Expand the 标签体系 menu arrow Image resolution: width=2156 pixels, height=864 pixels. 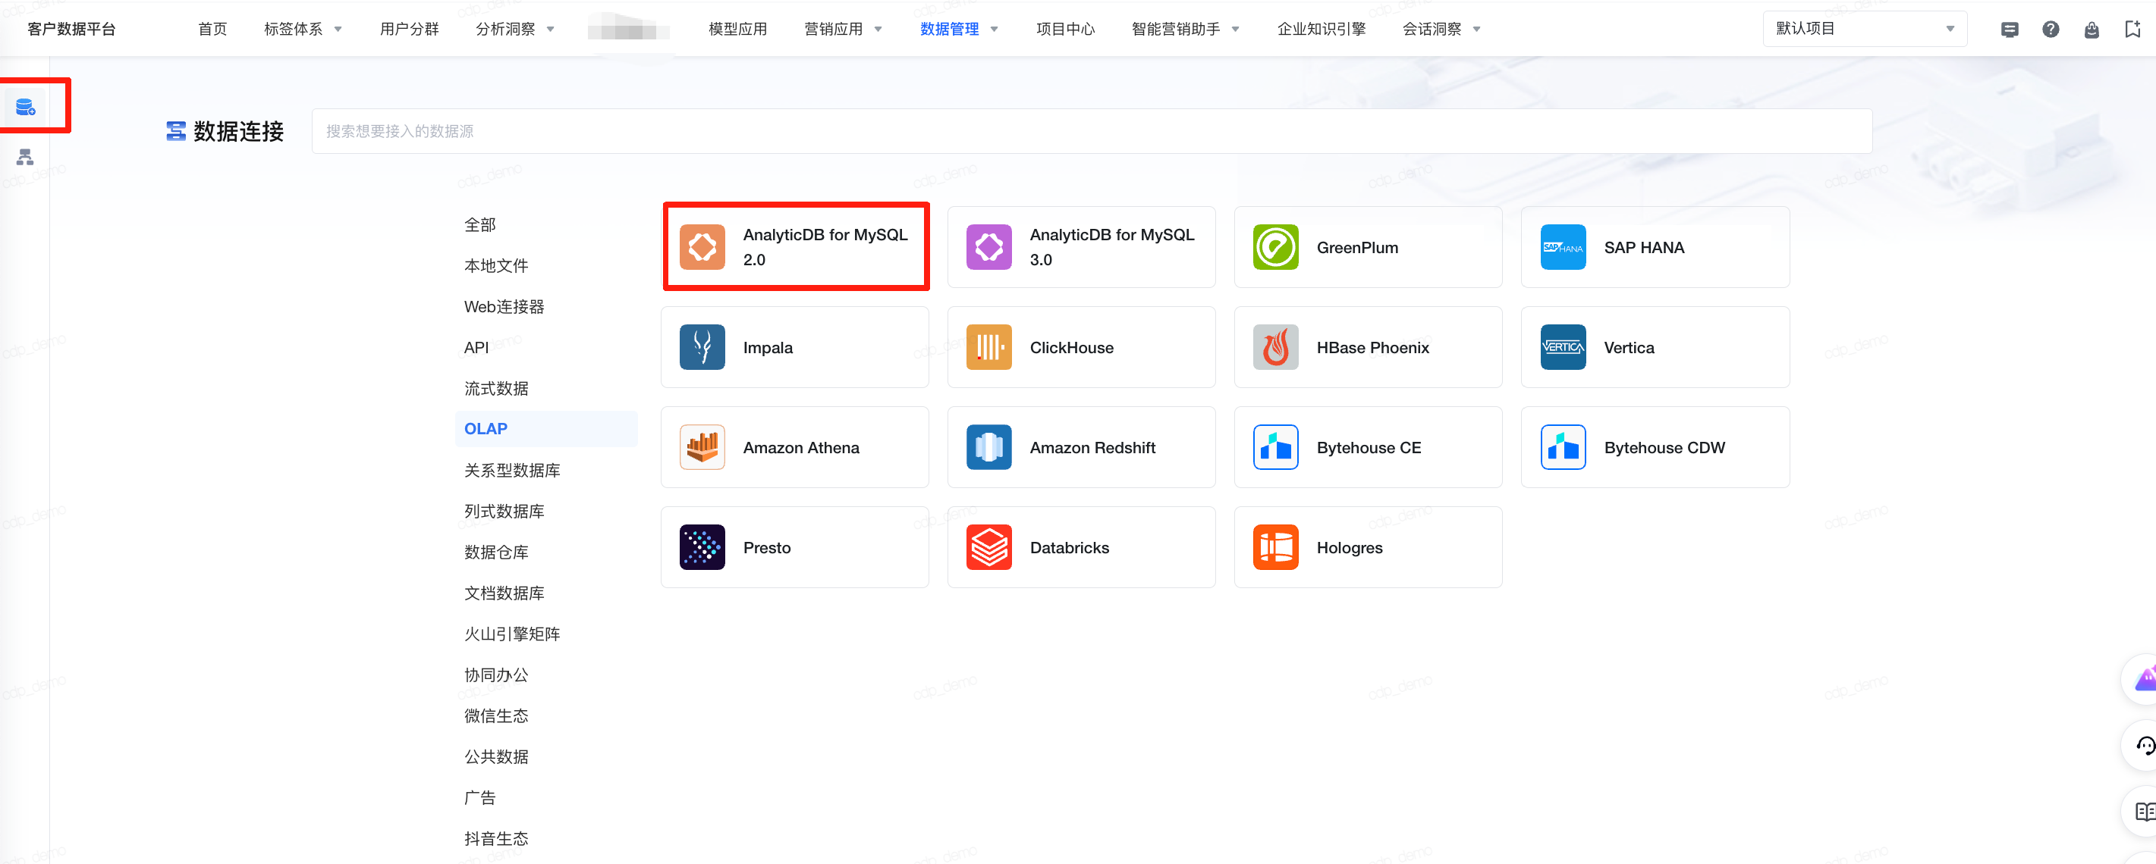click(x=338, y=30)
